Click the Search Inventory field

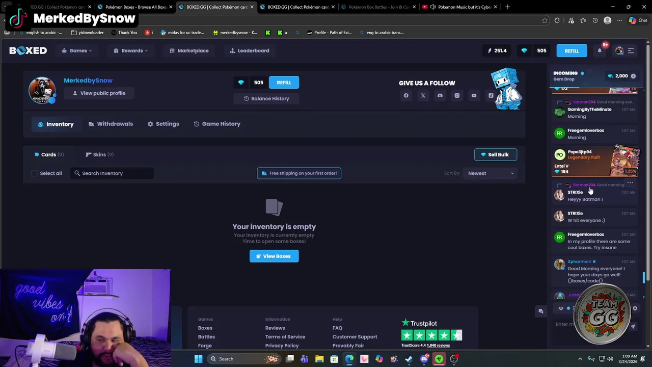pyautogui.click(x=112, y=173)
